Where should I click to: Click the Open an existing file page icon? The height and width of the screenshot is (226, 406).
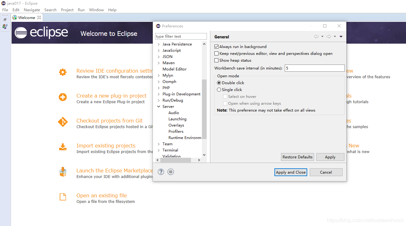tap(63, 197)
